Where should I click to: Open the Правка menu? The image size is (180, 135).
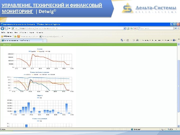[x=10, y=32]
